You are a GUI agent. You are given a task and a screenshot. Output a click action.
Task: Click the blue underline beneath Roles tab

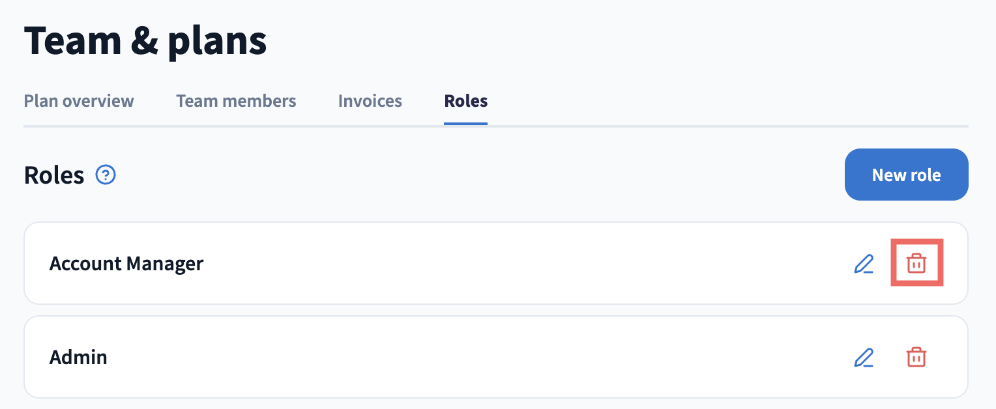tap(466, 124)
